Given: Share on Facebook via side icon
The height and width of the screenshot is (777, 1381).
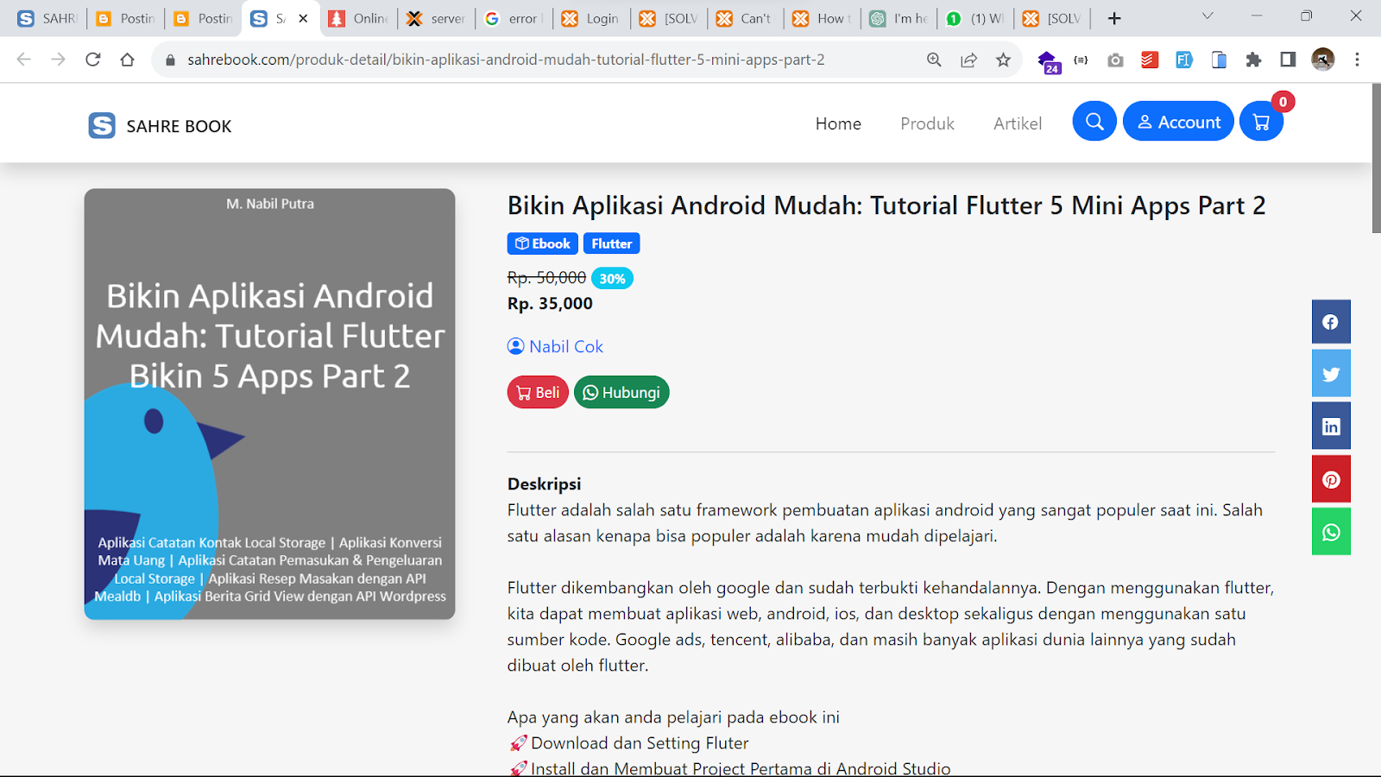Looking at the screenshot, I should (x=1331, y=322).
